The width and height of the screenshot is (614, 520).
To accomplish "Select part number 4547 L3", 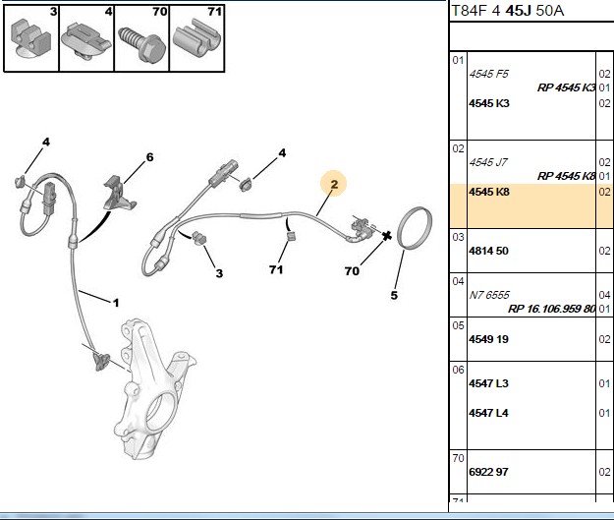I will click(488, 383).
